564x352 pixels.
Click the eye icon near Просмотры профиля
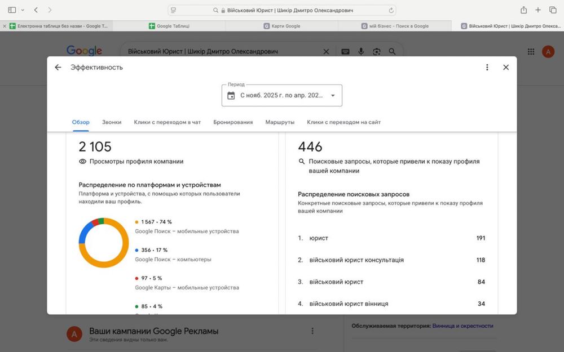(82, 162)
